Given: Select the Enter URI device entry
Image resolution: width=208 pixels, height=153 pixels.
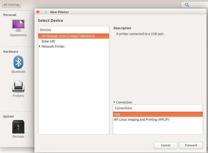Looking at the screenshot, I should 73,41.
